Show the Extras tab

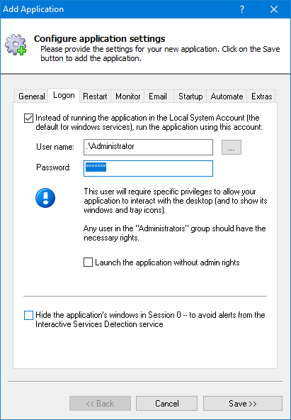(x=261, y=96)
